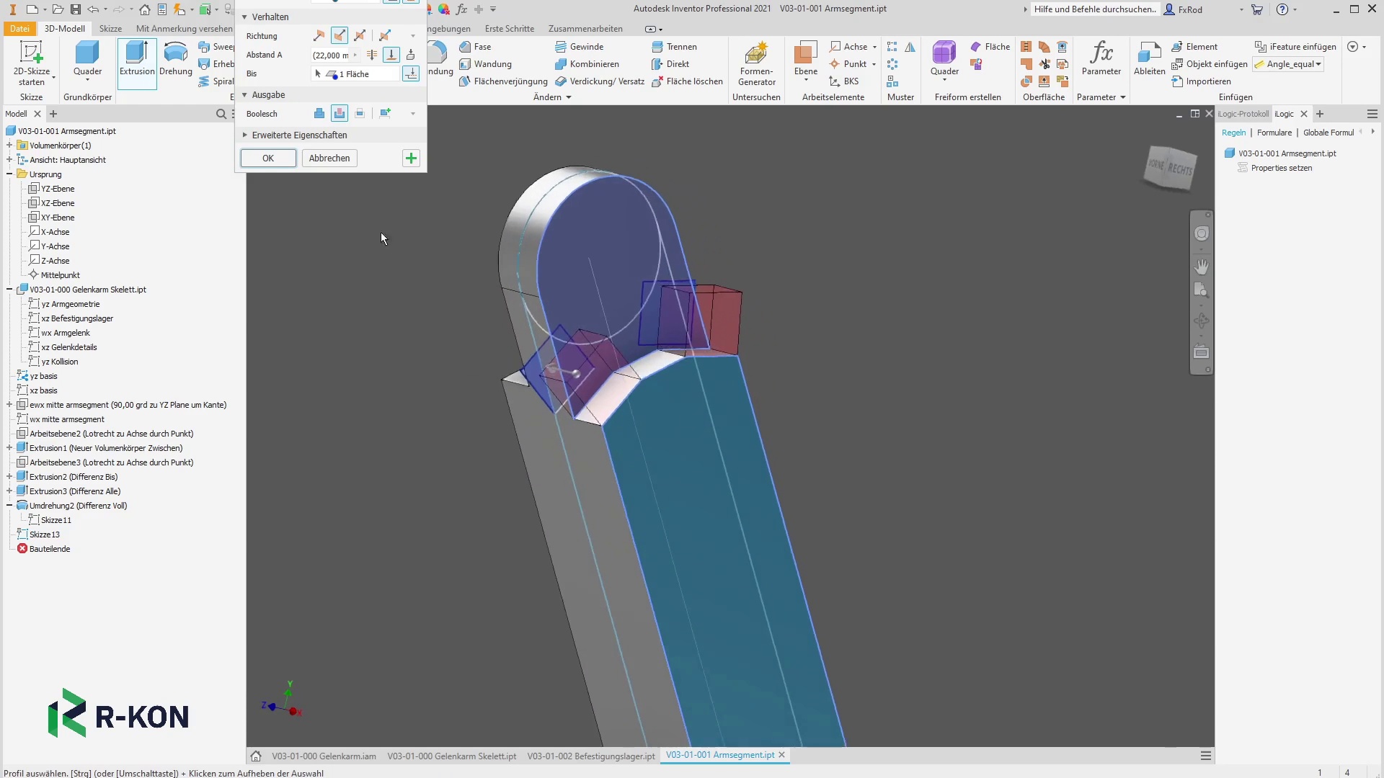
Task: Select the pan hand tool in navigation bar
Action: (1201, 267)
